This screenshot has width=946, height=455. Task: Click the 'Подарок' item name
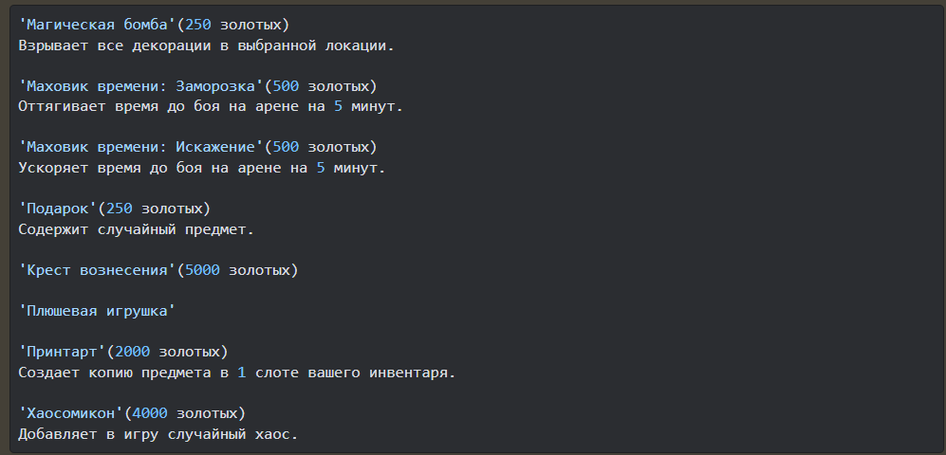[58, 209]
